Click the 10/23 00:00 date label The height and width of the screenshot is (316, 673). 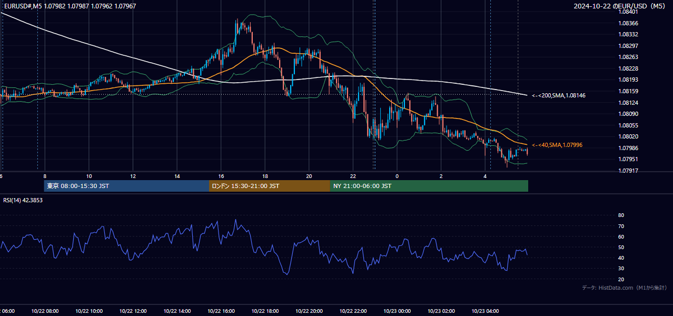[x=397, y=311]
